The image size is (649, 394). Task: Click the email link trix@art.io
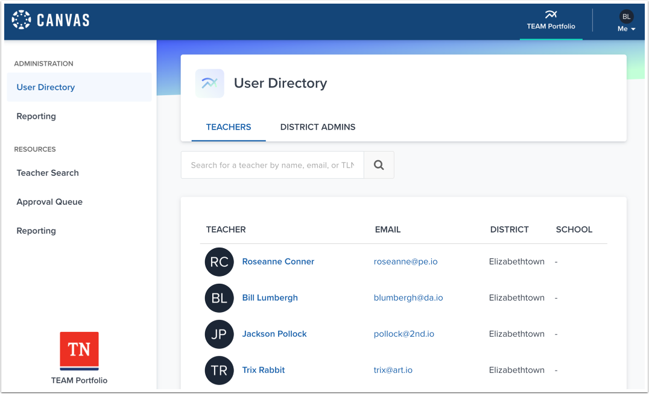393,370
